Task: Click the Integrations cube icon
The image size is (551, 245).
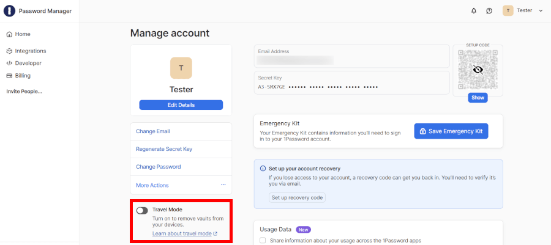Action: pyautogui.click(x=9, y=51)
